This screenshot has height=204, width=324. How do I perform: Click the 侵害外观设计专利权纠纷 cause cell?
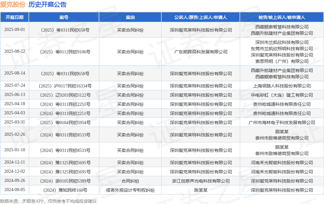point(130,190)
